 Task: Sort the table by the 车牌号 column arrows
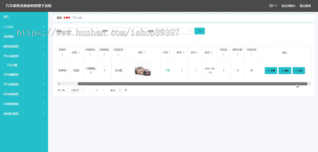(x=62, y=55)
